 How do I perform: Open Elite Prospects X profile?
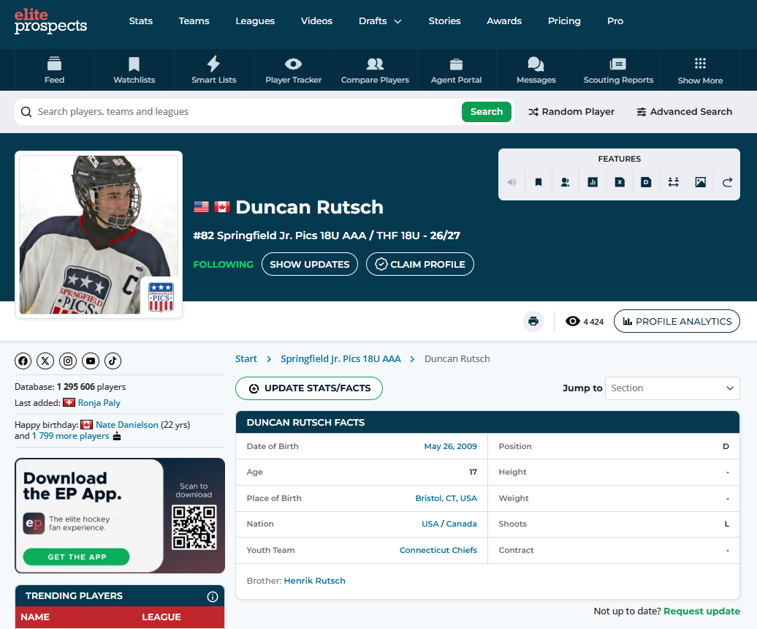[45, 361]
